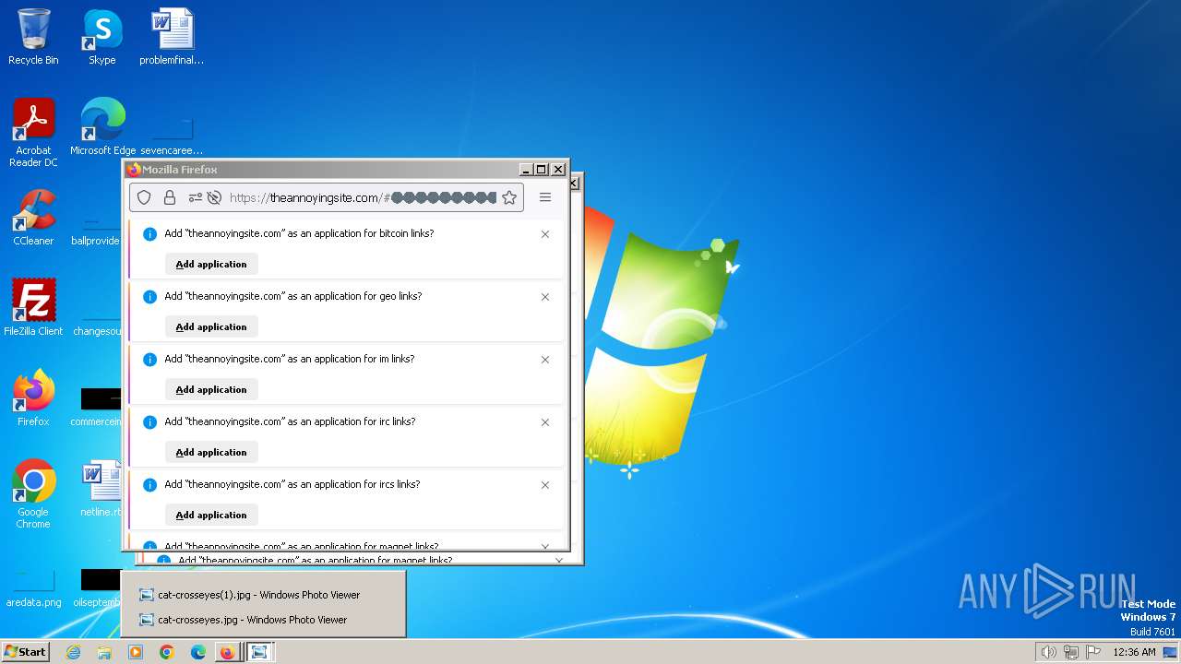This screenshot has width=1181, height=664.
Task: Add application for bitcoin links
Action: 211,264
